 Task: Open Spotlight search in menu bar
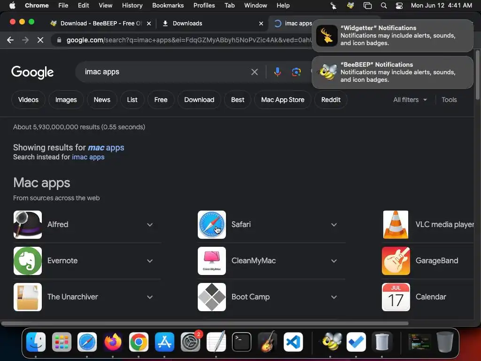point(383,6)
